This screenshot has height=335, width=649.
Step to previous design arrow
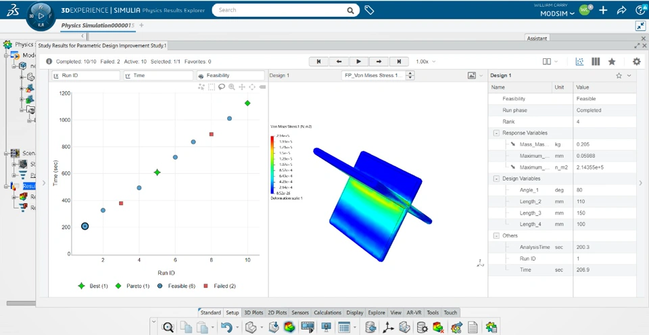click(x=339, y=62)
